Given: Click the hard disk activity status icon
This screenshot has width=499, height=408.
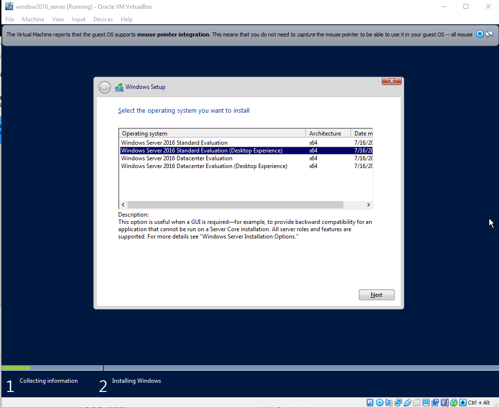Looking at the screenshot, I should (x=370, y=403).
